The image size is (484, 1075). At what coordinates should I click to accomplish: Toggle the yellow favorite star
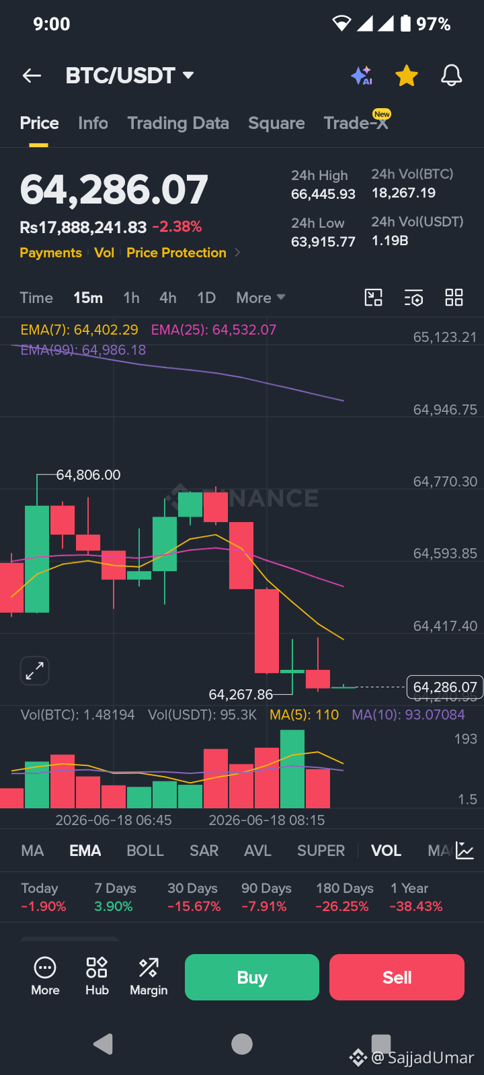[407, 76]
